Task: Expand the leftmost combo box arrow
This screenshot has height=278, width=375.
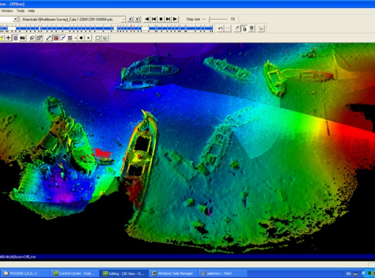Action: tap(16, 19)
